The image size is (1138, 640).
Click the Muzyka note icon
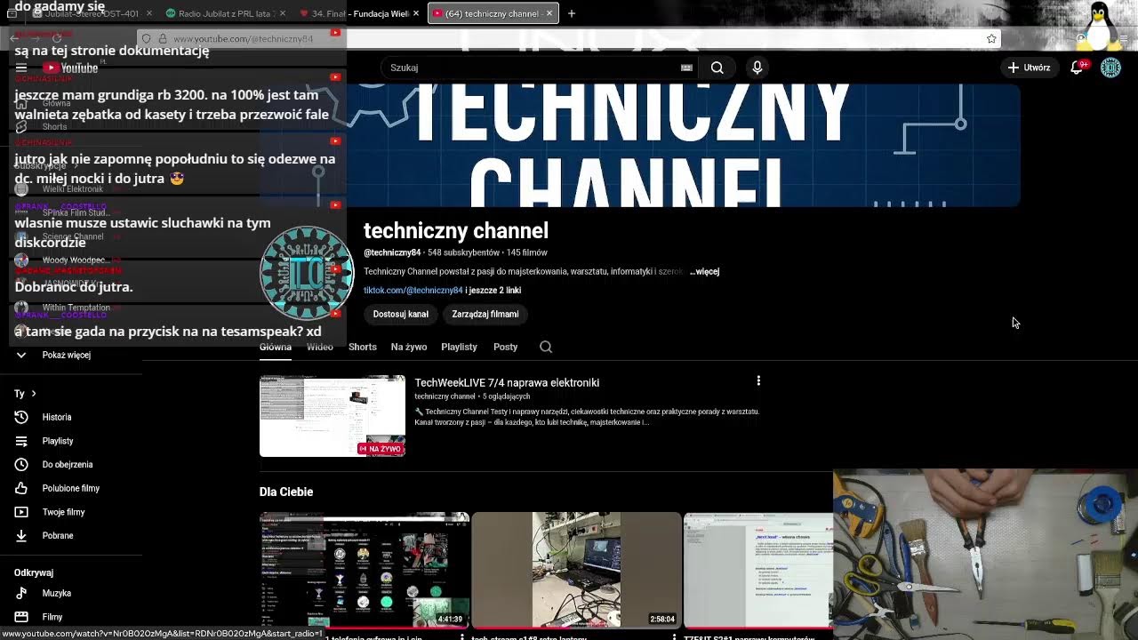coord(21,593)
